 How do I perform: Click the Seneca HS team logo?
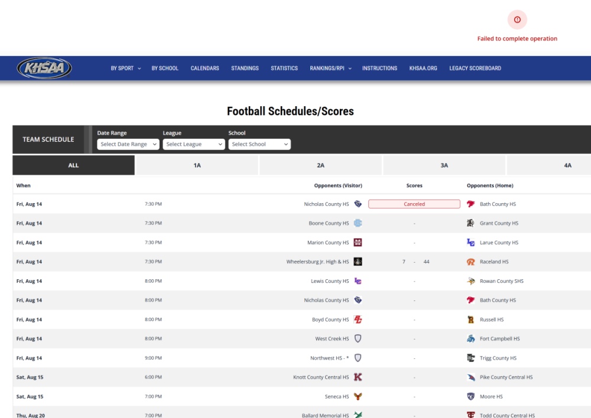click(x=358, y=397)
